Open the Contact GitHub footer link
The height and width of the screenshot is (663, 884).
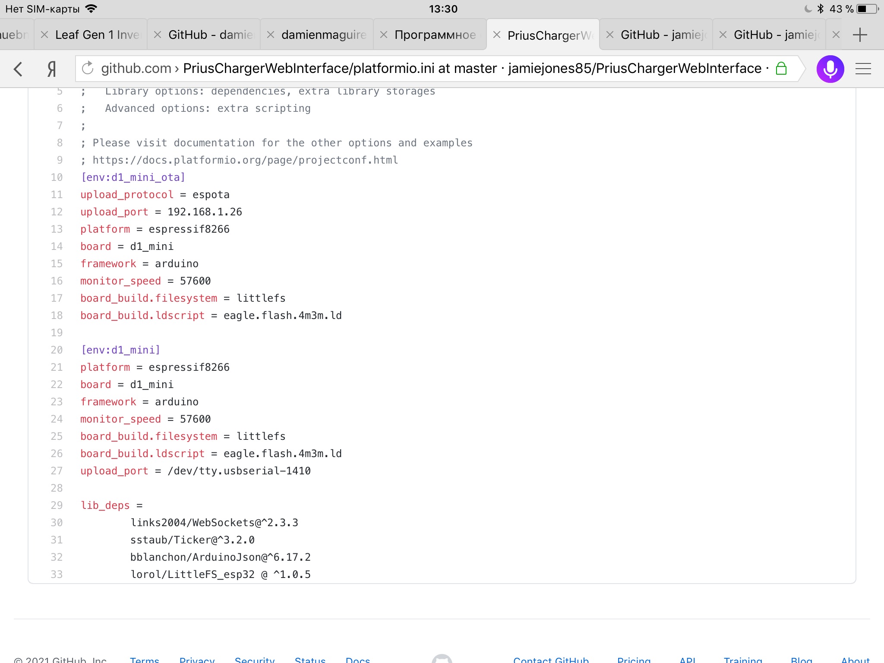point(551,660)
